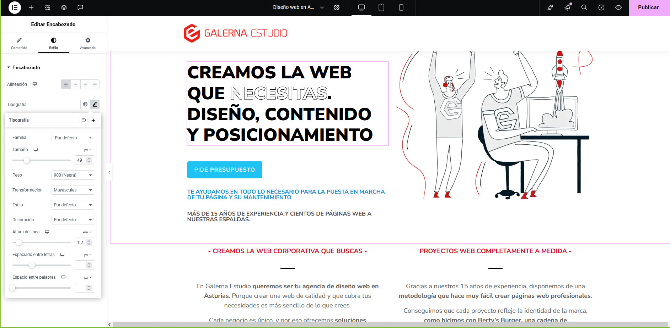
Task: Open the Structure layers icon
Action: pos(64,7)
